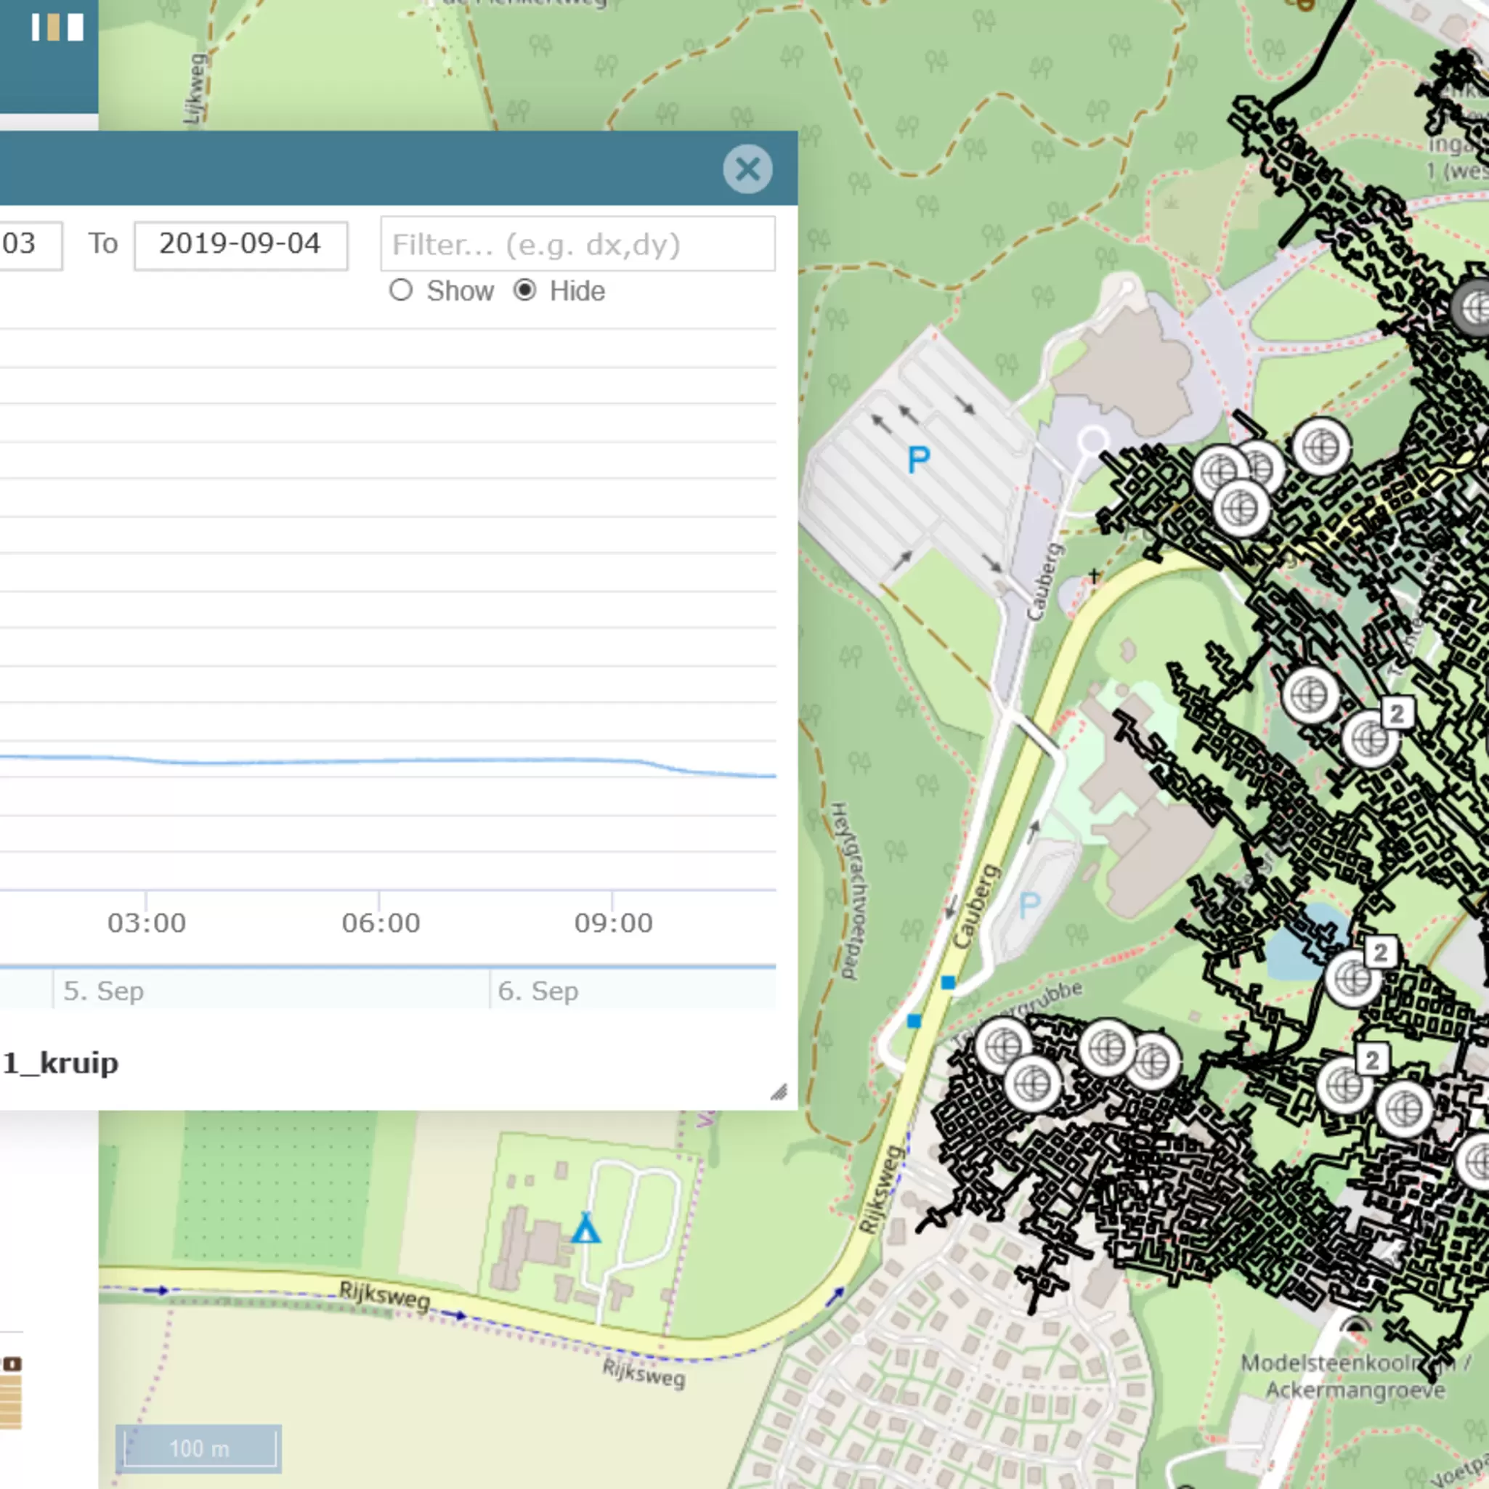Toggle the 1_kruip legend series
Screen dimensions: 1489x1489
pos(60,1063)
